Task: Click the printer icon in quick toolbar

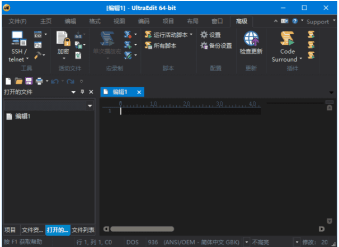Action: coord(39,81)
